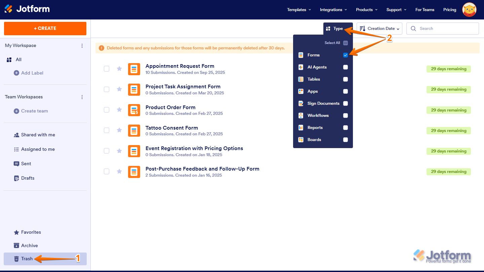This screenshot has width=484, height=272.
Task: Open Add Label under My Workspace
Action: 29,73
